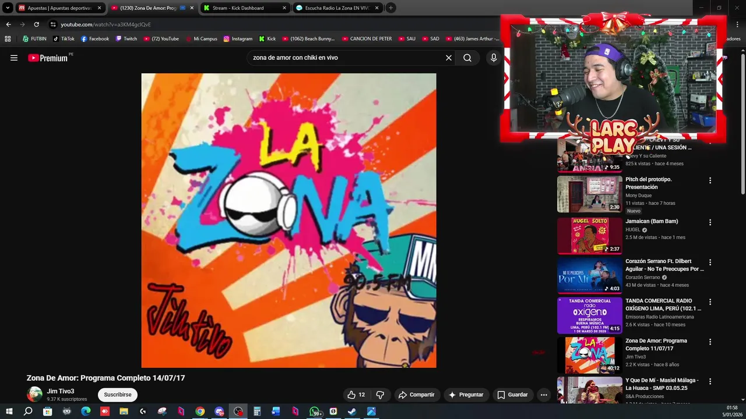Switch to Apuestas deportivas tab
The image size is (746, 419).
[x=59, y=8]
